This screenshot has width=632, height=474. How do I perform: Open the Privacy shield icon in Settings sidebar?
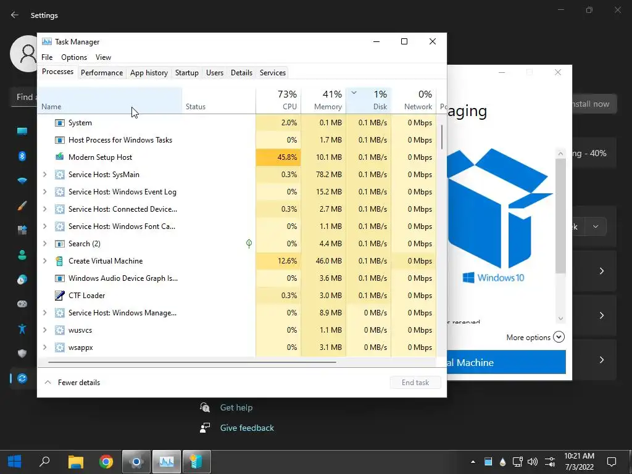(22, 354)
